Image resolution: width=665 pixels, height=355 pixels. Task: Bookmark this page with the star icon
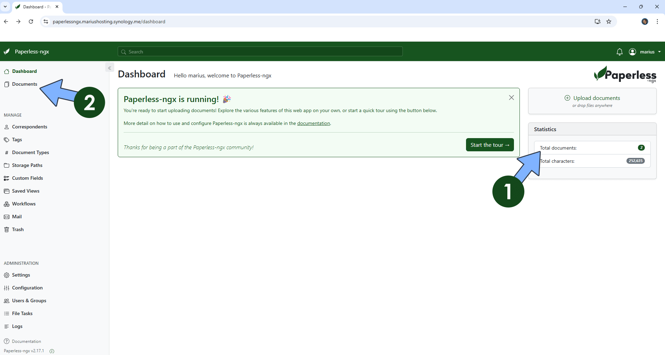click(x=609, y=22)
